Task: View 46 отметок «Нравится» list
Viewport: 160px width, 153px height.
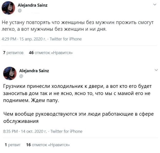Action: click(x=51, y=53)
